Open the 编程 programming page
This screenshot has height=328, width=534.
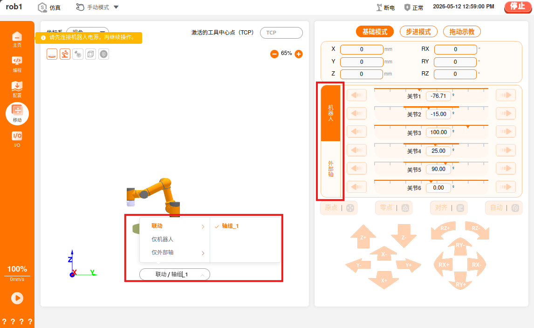pos(17,64)
